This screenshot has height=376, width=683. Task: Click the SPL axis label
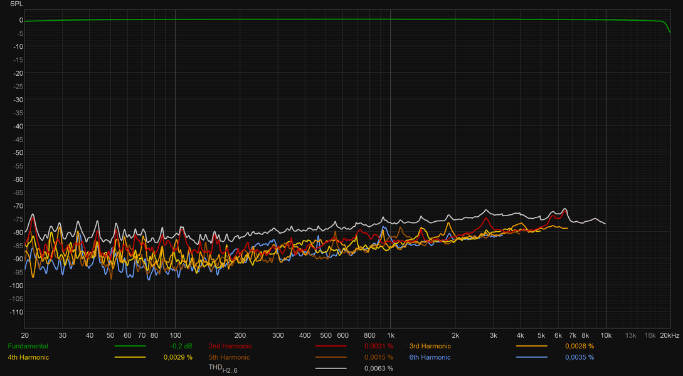pyautogui.click(x=16, y=4)
